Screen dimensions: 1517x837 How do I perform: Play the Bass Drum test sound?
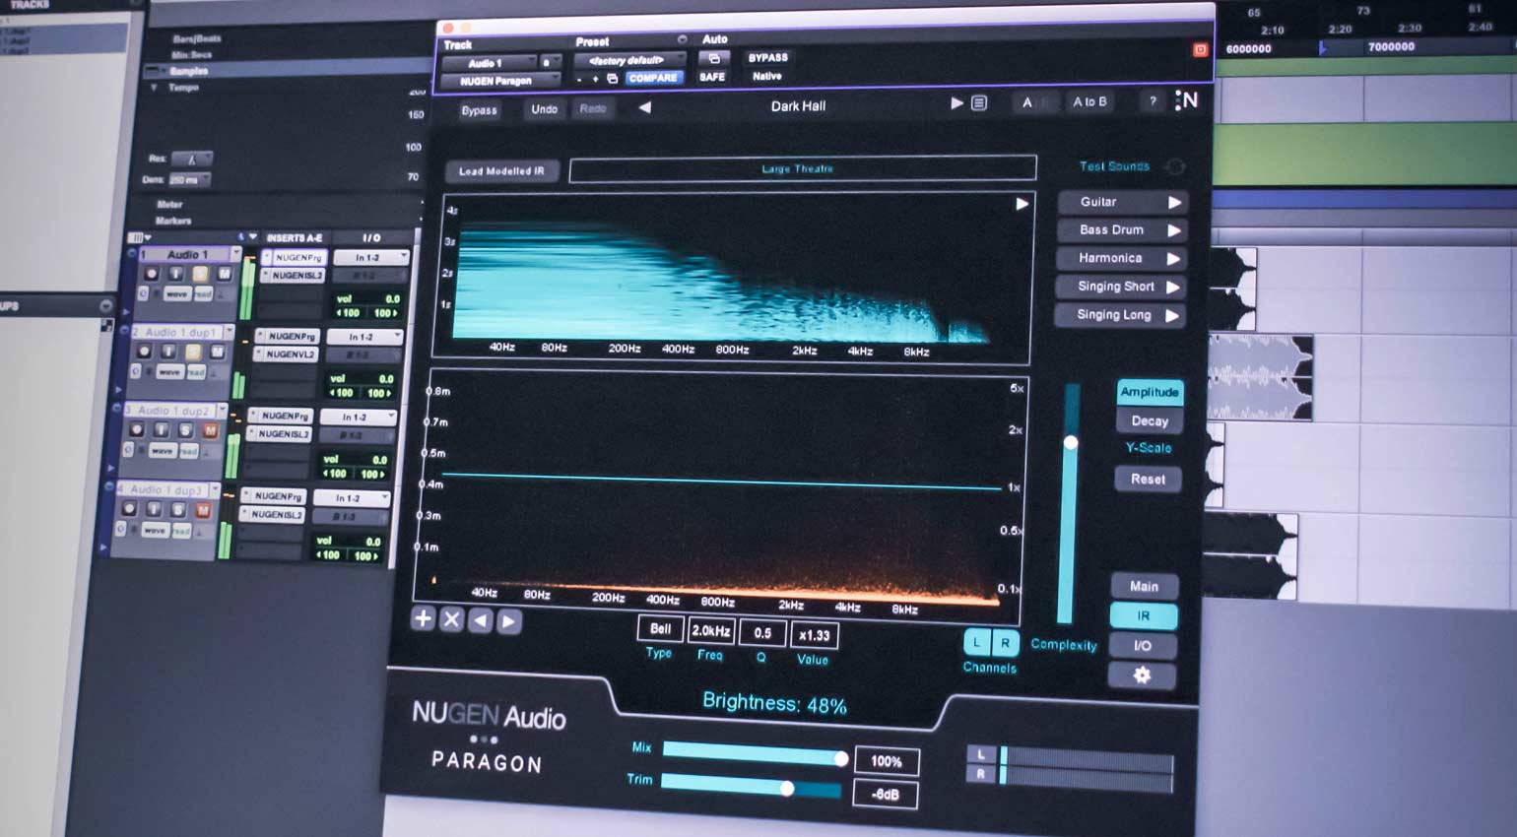tap(1173, 230)
